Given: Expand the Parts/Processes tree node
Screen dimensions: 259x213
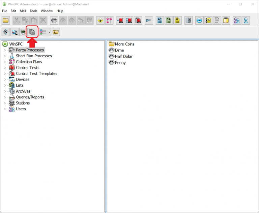Looking at the screenshot, I should tap(5, 50).
